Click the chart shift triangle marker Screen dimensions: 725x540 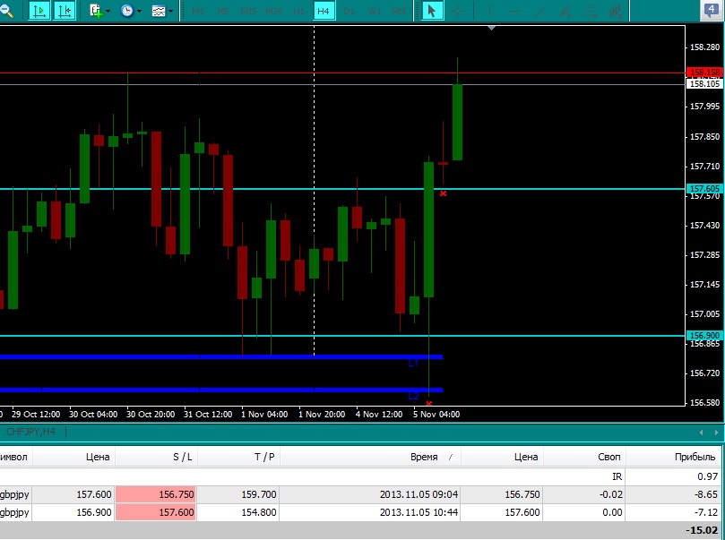pos(491,29)
